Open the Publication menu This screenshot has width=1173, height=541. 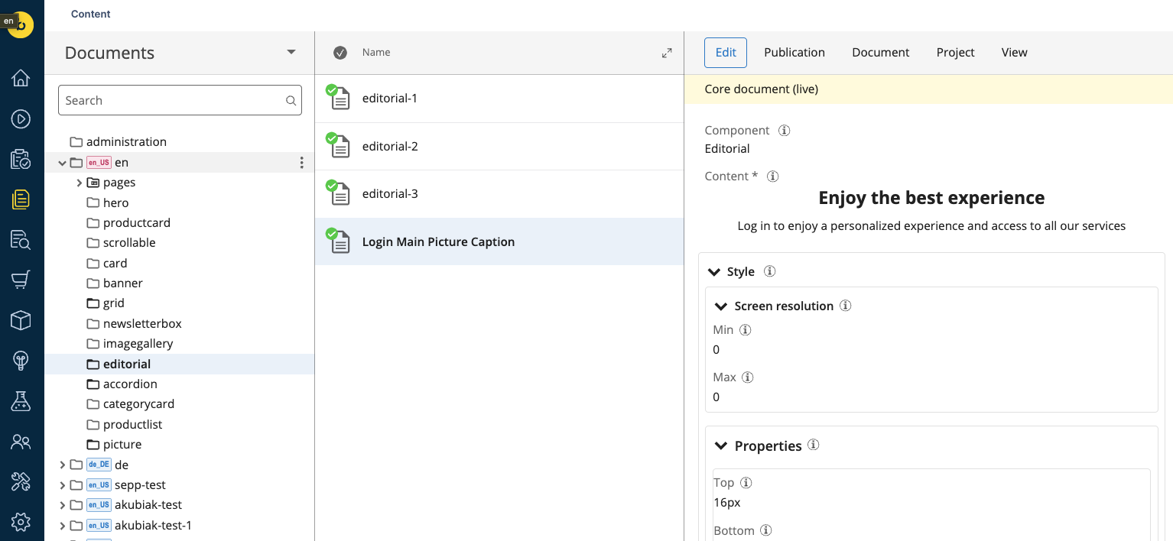coord(794,53)
